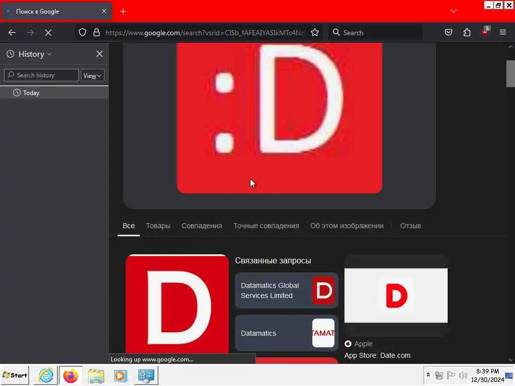Open the Firefox application menu
This screenshot has height=386, width=515.
(503, 32)
